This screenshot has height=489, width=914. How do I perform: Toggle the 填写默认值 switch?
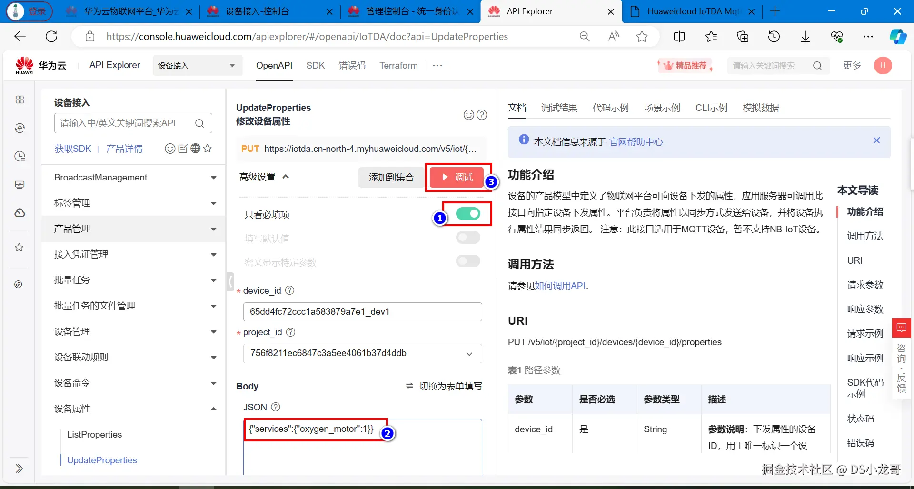tap(468, 238)
